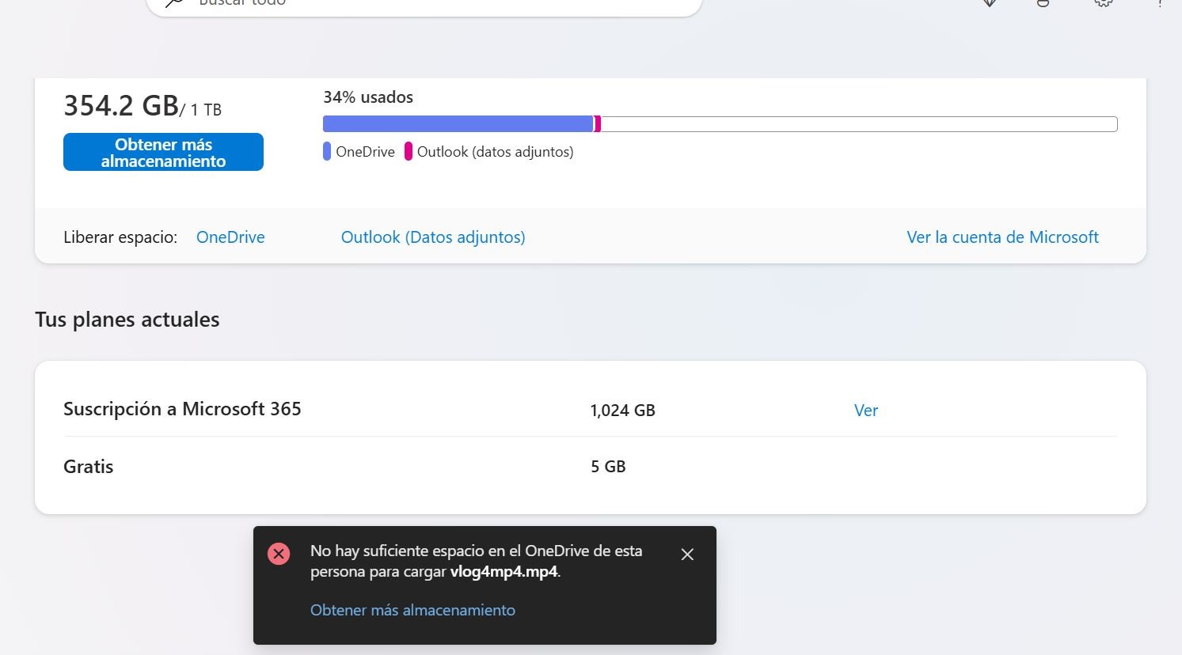Click the blue Obtener más almacenamiento button
The image size is (1182, 655).
163,152
